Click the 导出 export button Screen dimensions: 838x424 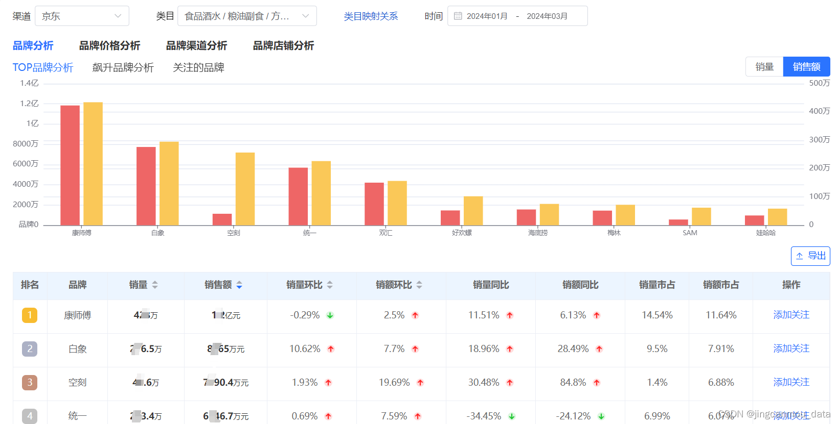pyautogui.click(x=810, y=256)
